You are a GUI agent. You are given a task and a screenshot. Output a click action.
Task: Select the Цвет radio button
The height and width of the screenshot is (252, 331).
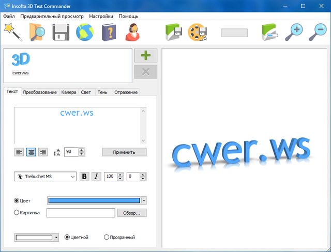point(17,200)
